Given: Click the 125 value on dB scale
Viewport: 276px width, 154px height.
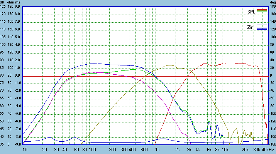Looking at the screenshot, I should (x=3, y=7).
